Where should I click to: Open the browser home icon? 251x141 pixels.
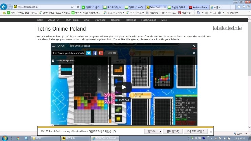(x=239, y=7)
